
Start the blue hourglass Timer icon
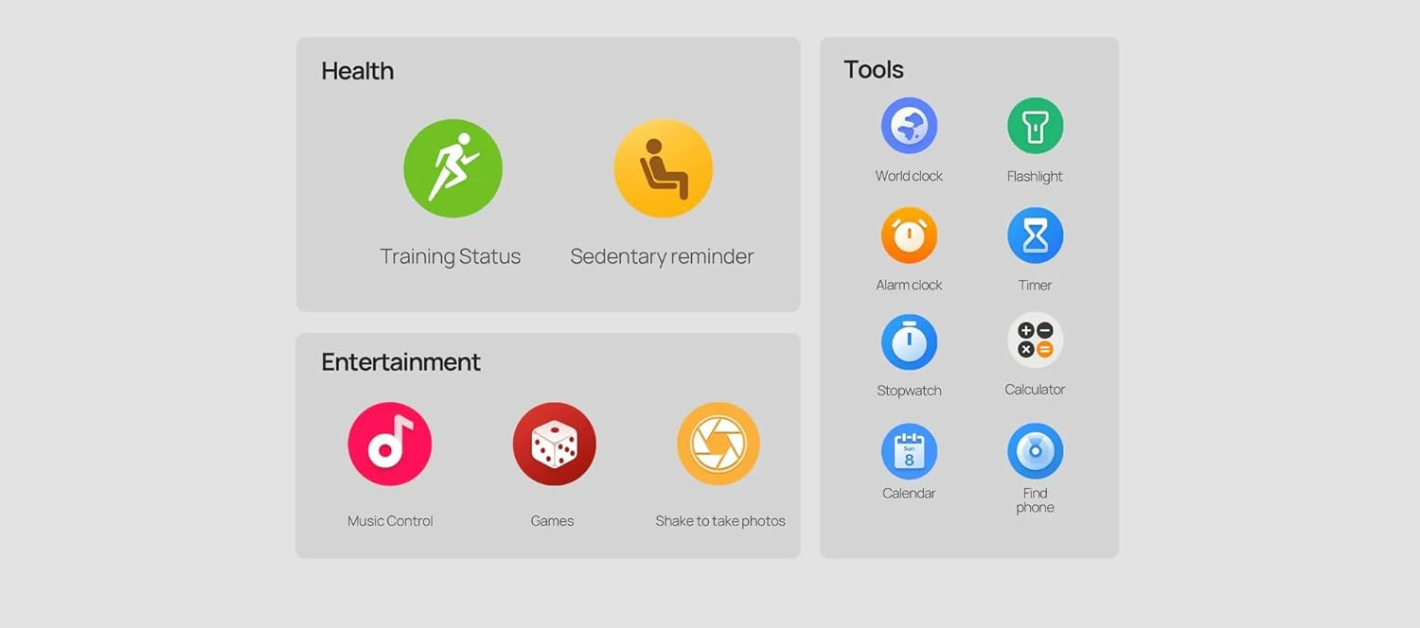1035,235
